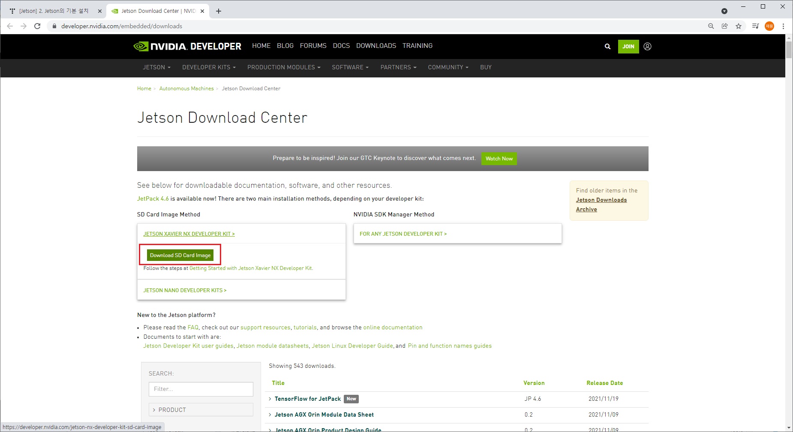Open the Chrome profile avatar

(769, 26)
